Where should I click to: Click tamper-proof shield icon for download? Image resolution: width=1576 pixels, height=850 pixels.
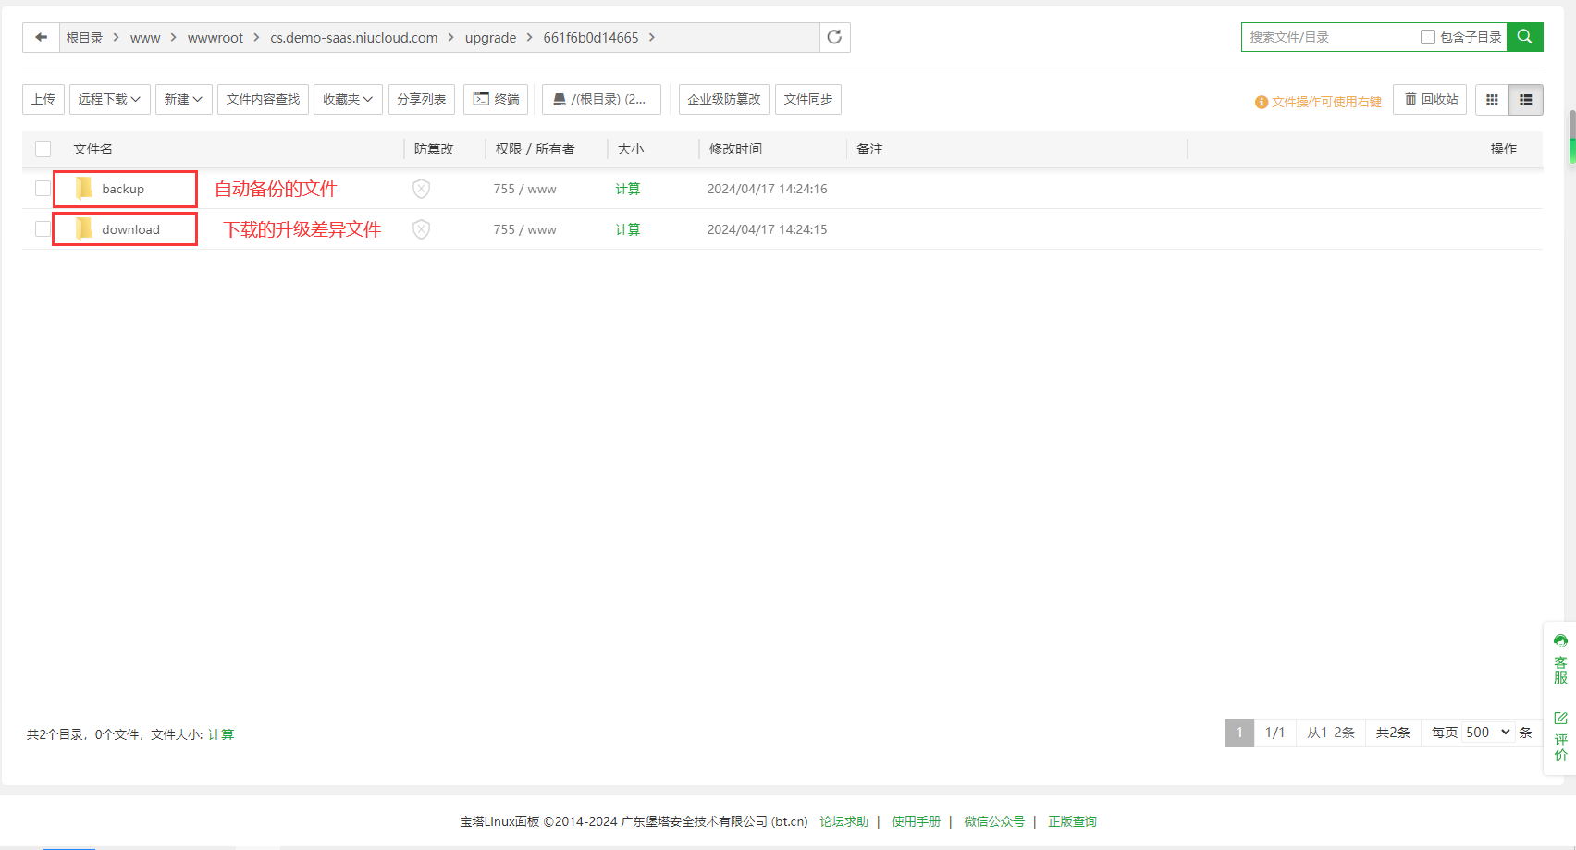click(x=421, y=229)
